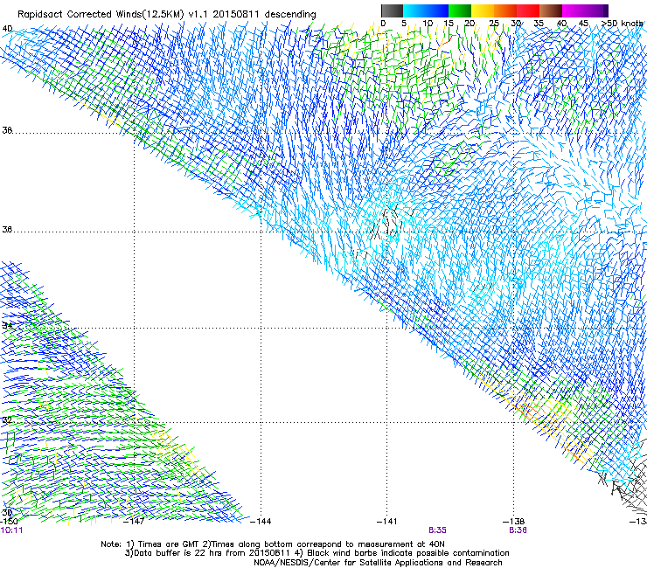Click the purple time stamp '8:38'
The image size is (647, 568).
tap(518, 530)
